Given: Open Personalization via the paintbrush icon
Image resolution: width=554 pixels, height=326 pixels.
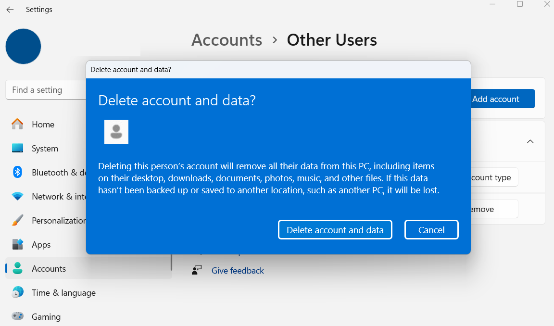Looking at the screenshot, I should click(x=17, y=221).
